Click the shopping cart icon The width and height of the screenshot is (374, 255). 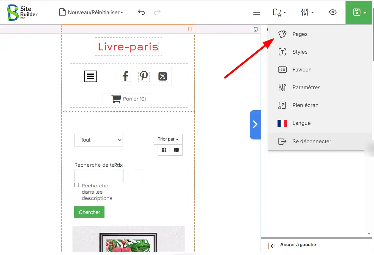[116, 99]
